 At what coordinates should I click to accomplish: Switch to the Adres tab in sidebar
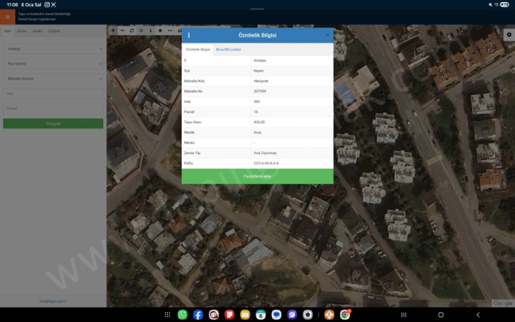(22, 32)
